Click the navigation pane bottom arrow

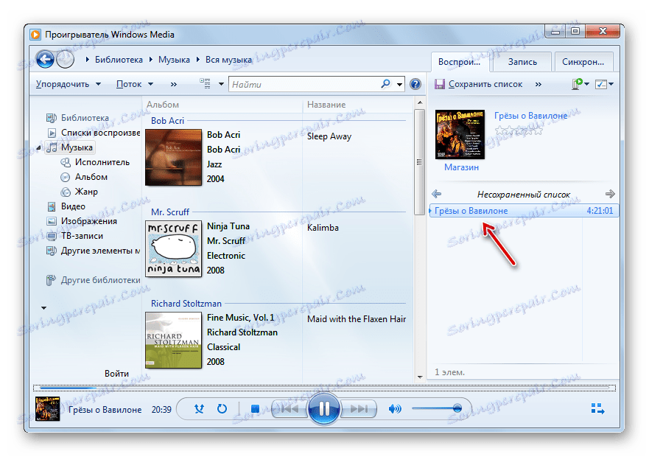43,308
